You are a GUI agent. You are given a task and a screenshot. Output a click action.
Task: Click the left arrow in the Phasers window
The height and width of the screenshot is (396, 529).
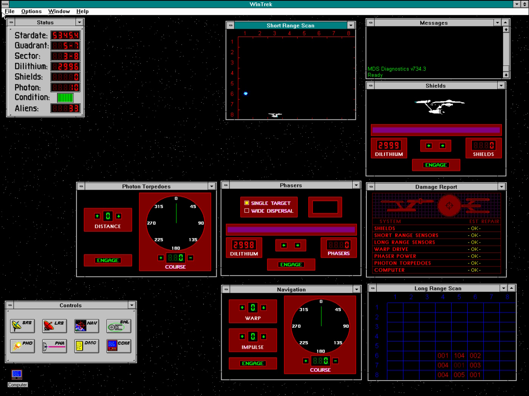point(284,245)
